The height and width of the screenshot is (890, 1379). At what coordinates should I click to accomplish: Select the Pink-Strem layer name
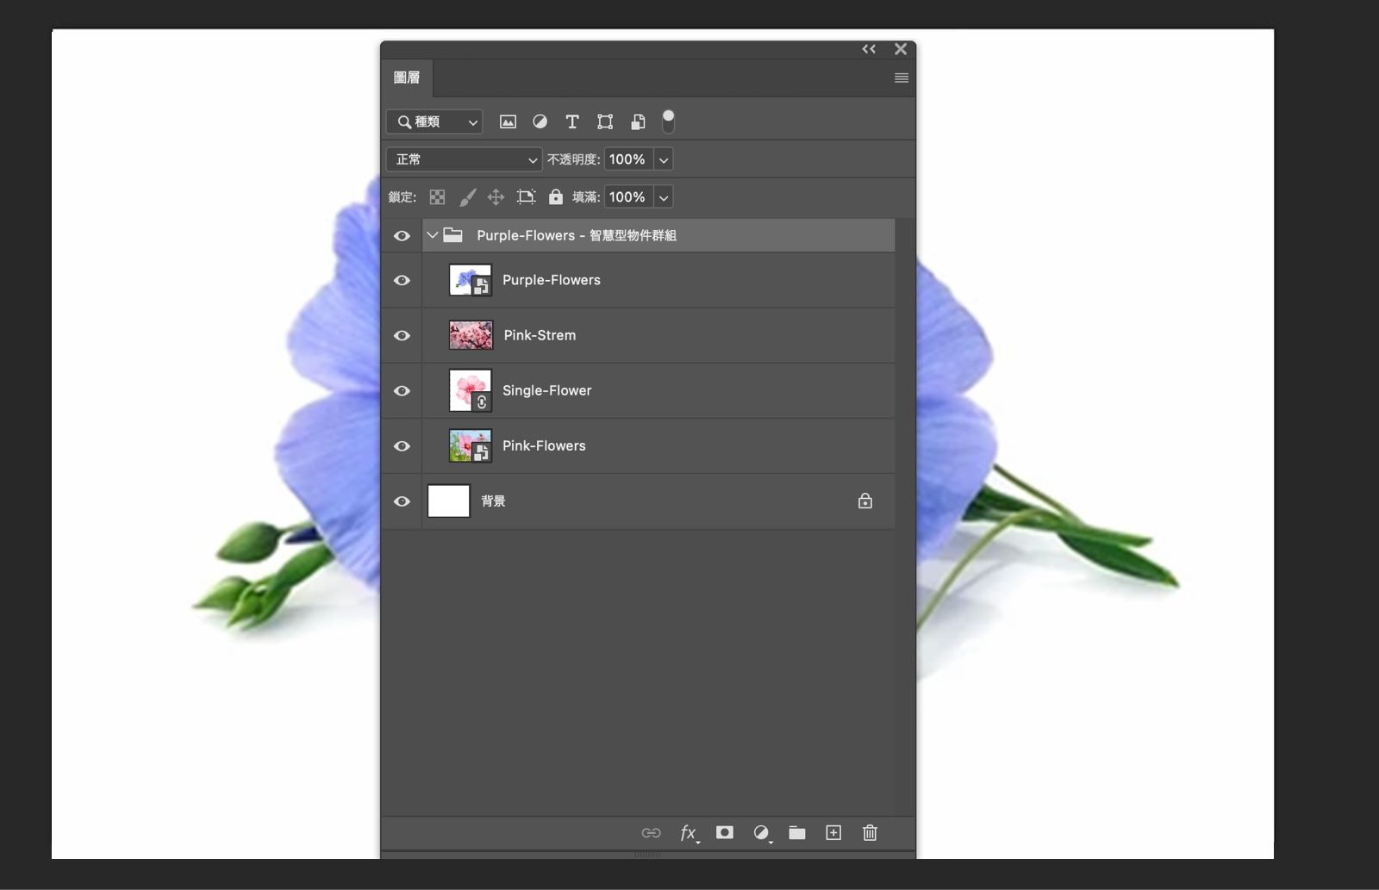click(x=540, y=335)
